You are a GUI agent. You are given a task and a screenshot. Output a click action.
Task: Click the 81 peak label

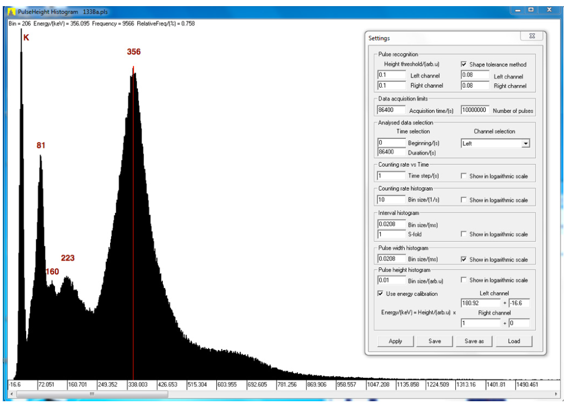41,145
